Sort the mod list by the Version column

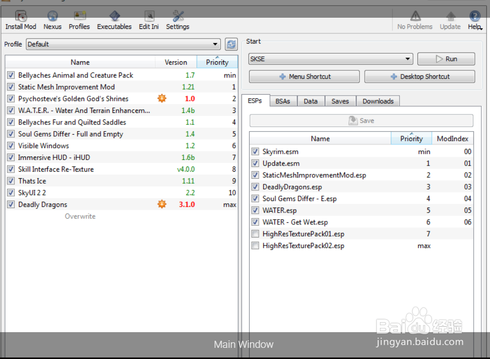pyautogui.click(x=176, y=62)
